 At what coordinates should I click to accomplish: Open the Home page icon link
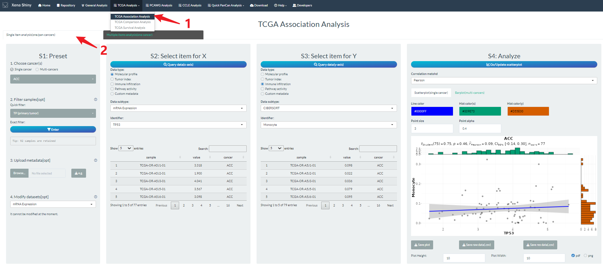click(x=40, y=5)
